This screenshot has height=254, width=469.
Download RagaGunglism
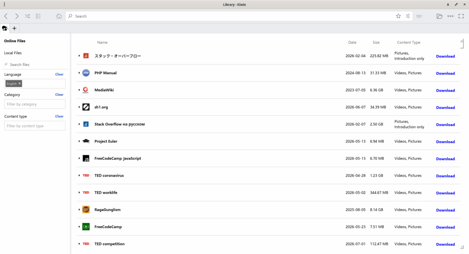pyautogui.click(x=445, y=210)
